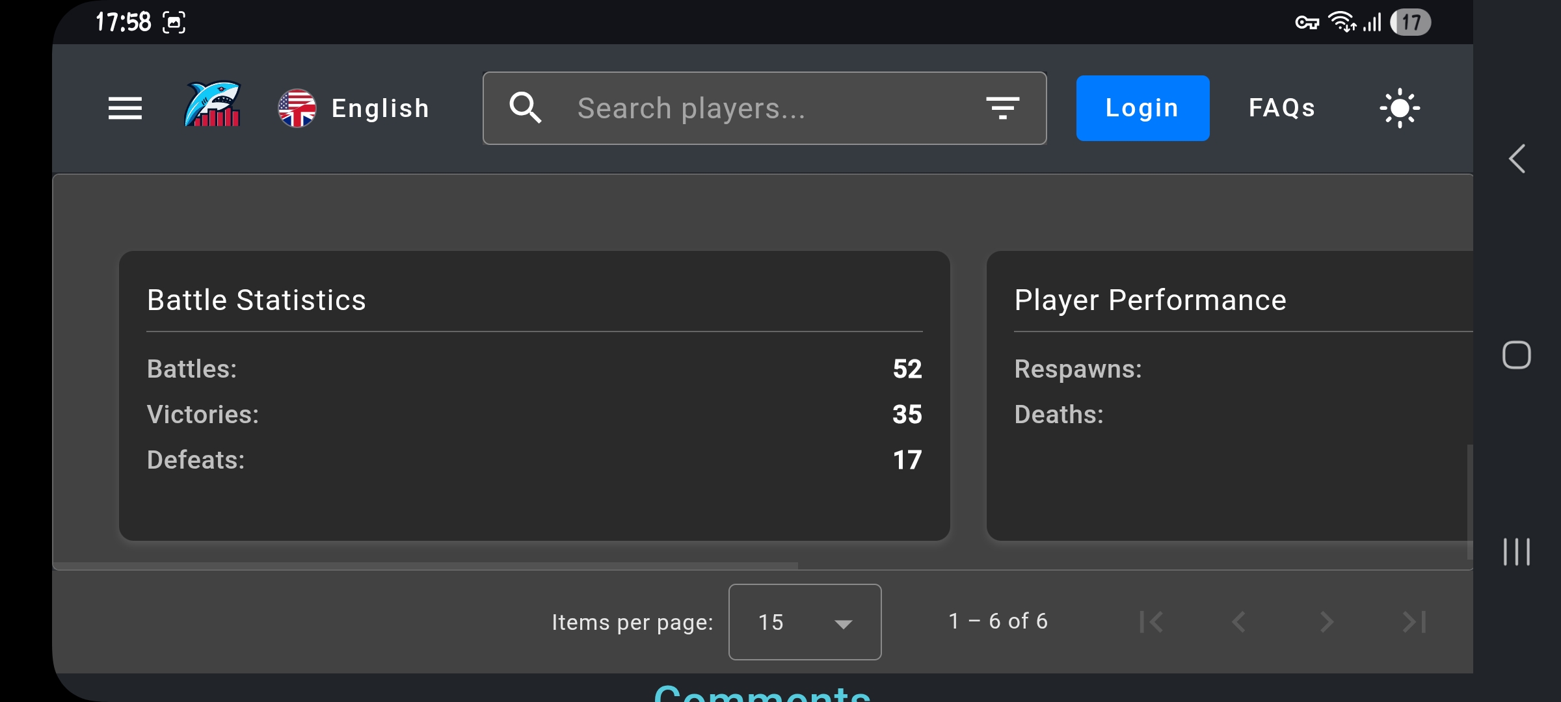1561x702 pixels.
Task: Open the hamburger navigation menu
Action: coord(125,108)
